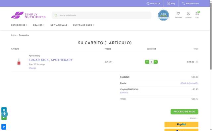Click the quantity input field
This screenshot has height=131, width=212.
[151, 62]
